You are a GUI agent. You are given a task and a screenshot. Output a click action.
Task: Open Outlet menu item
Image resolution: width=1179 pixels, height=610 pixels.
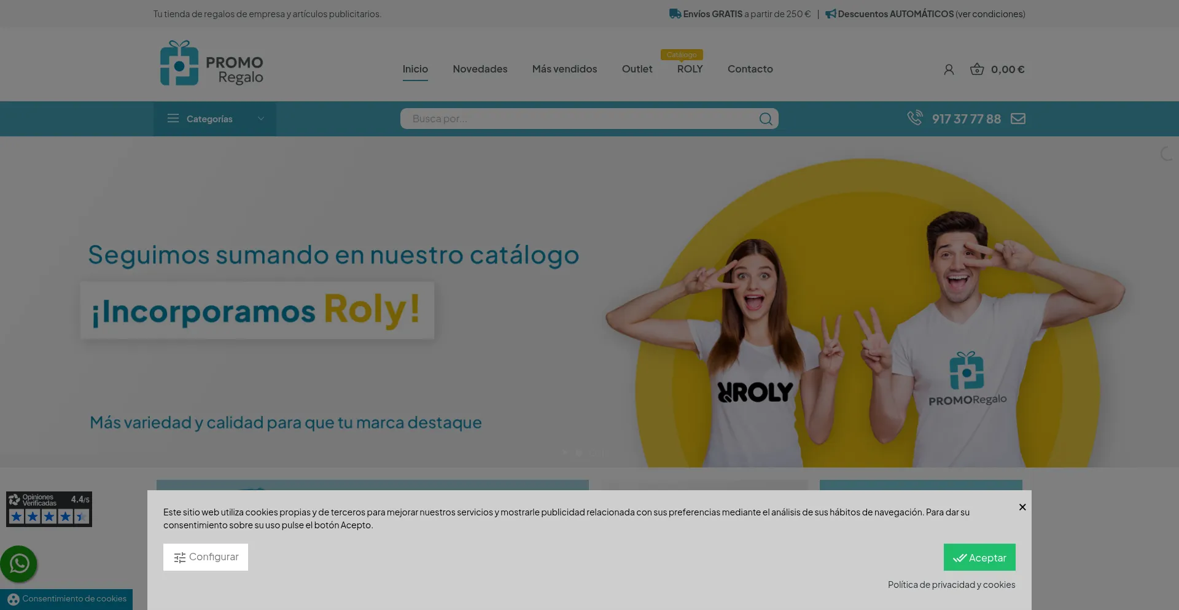pyautogui.click(x=637, y=69)
